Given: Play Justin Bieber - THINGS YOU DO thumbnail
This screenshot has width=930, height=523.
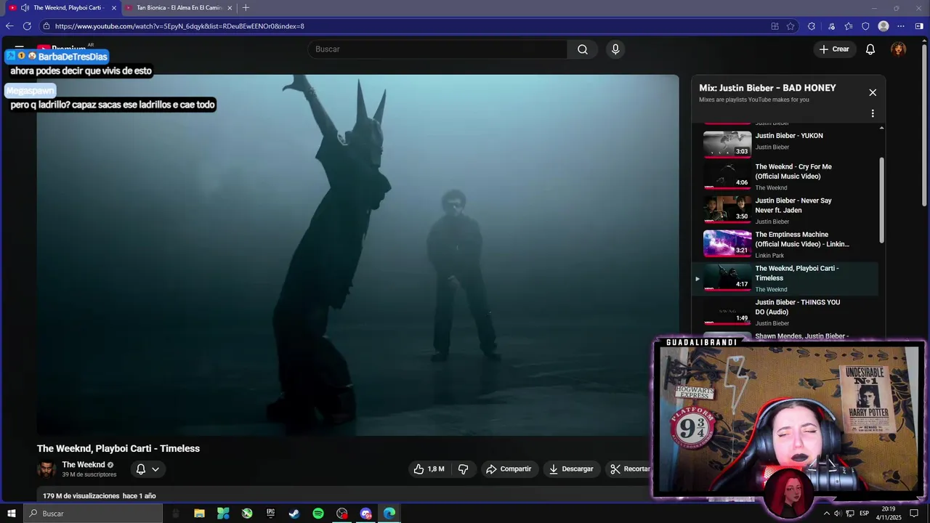Looking at the screenshot, I should [x=727, y=312].
